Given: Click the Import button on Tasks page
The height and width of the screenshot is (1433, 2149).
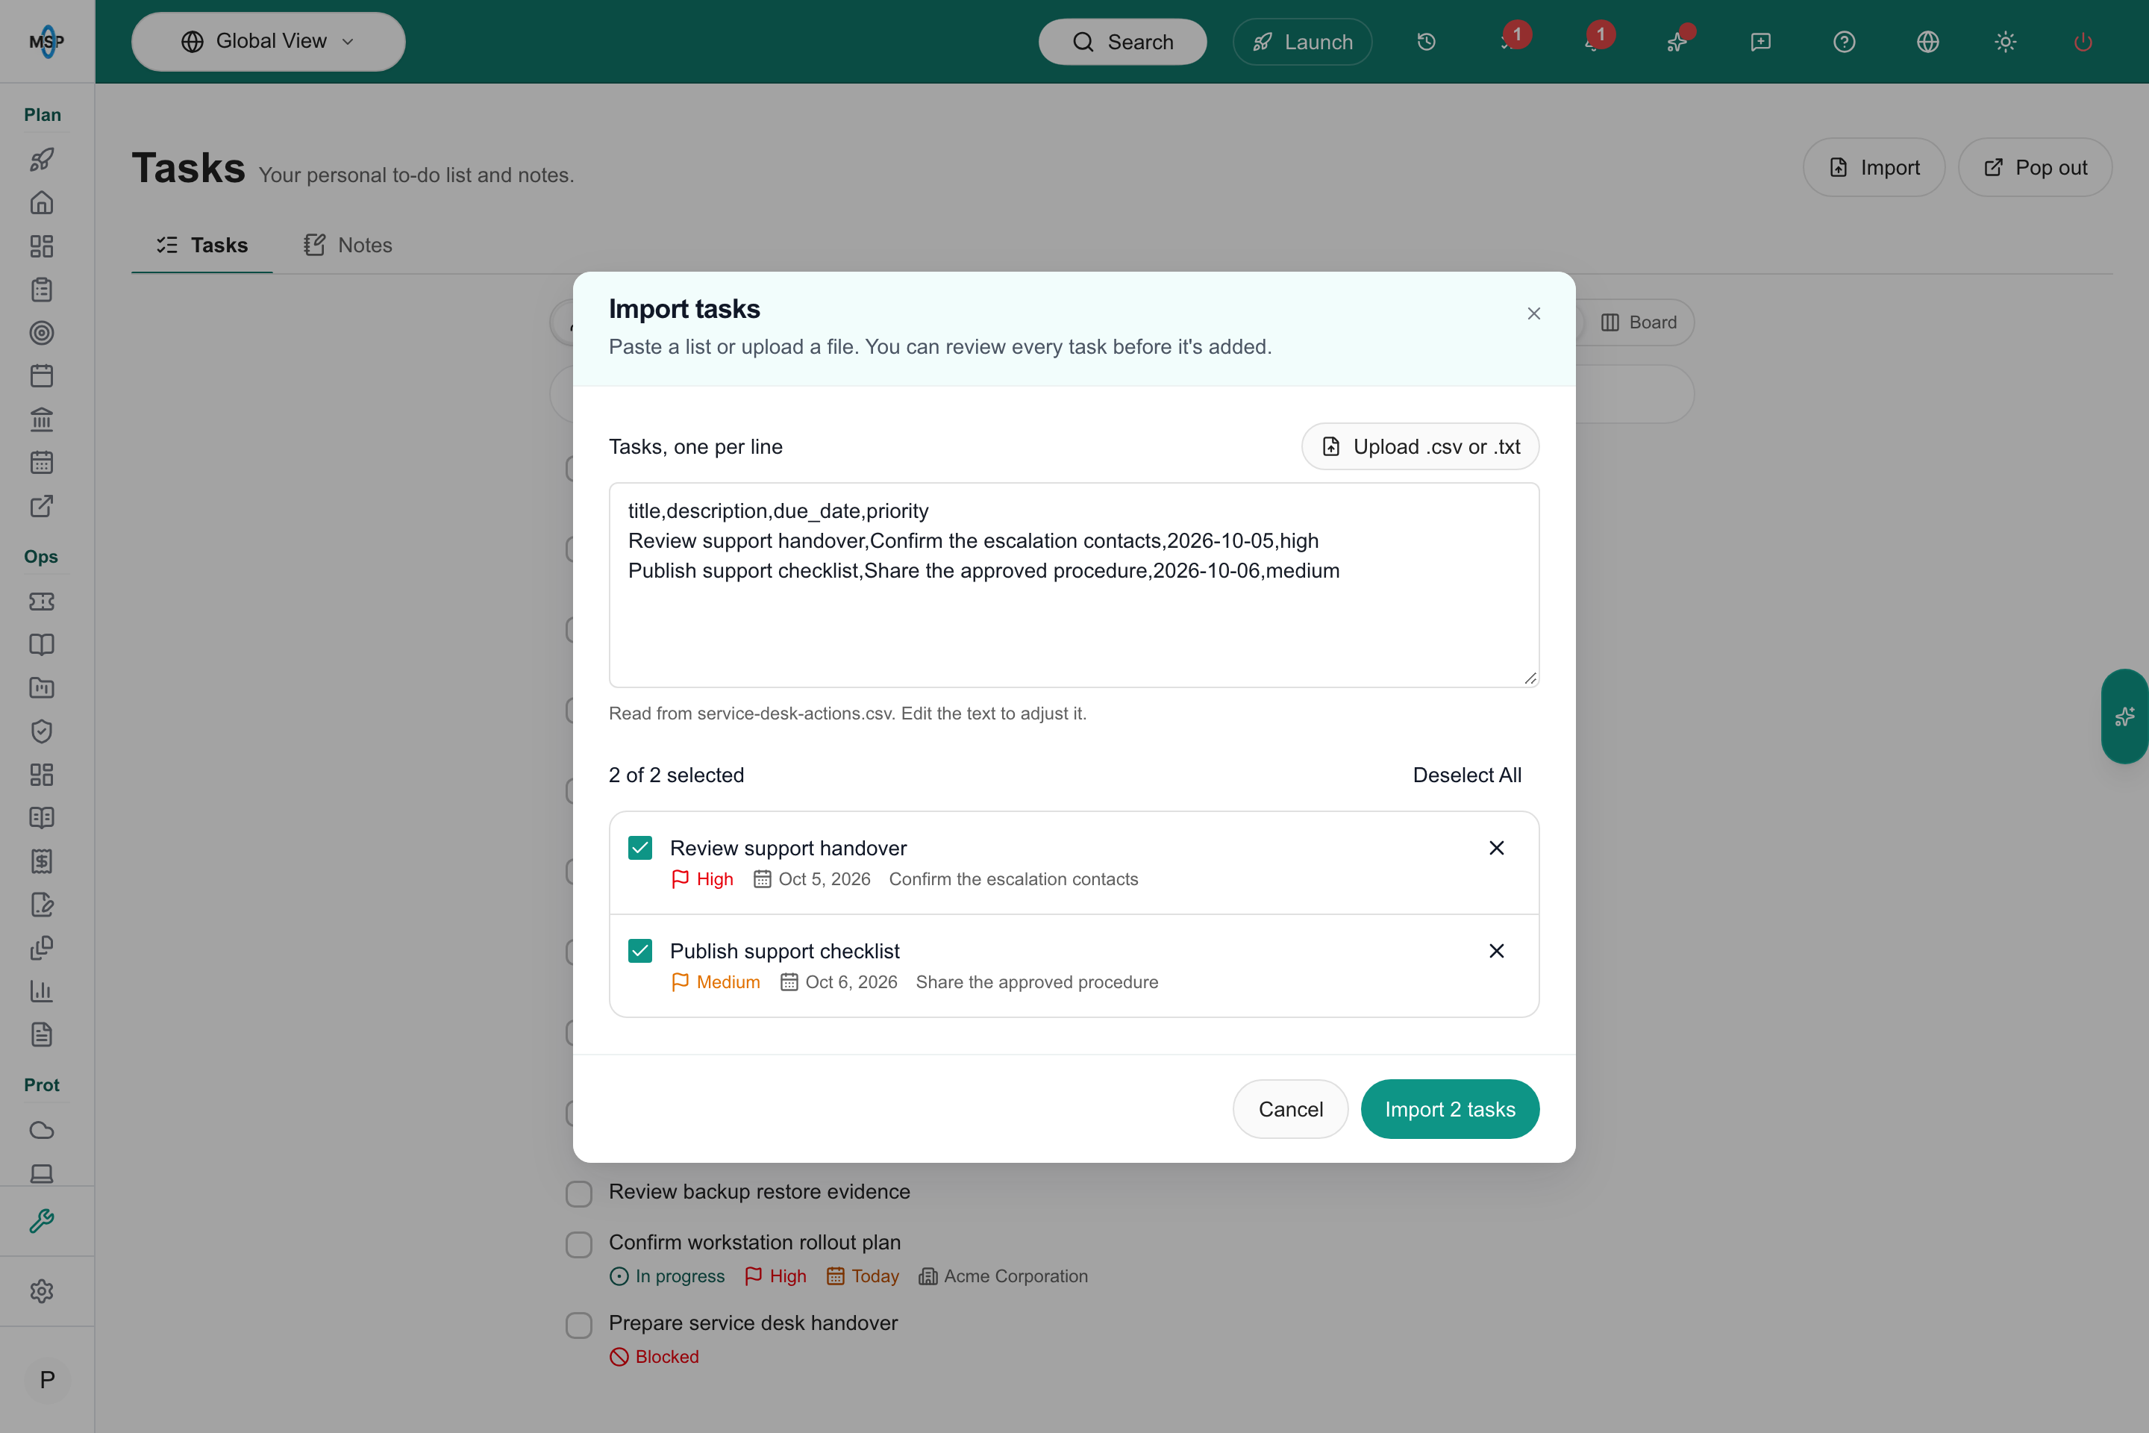Looking at the screenshot, I should pyautogui.click(x=1874, y=167).
